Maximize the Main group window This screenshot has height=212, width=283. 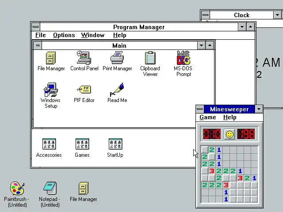(210, 45)
